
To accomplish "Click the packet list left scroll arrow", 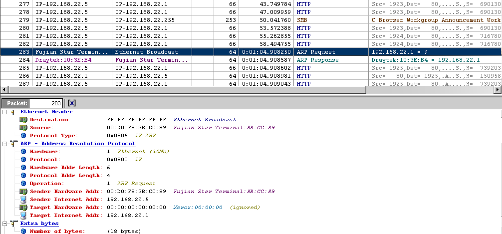I will (x=4, y=90).
